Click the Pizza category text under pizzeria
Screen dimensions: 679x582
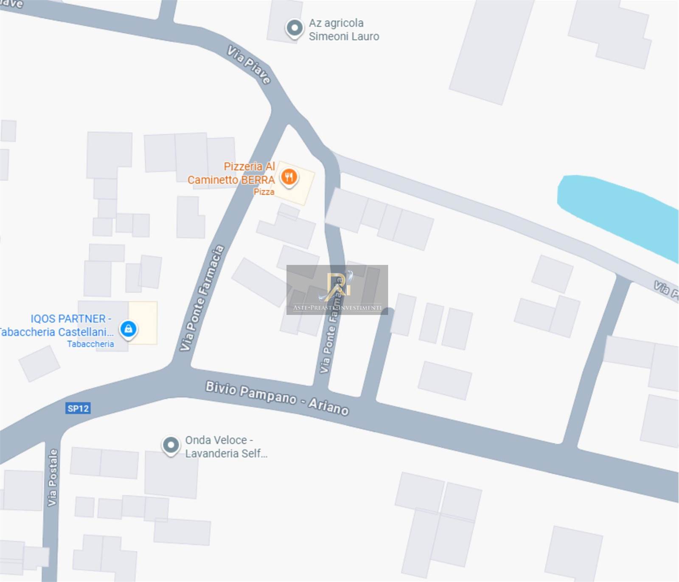pyautogui.click(x=264, y=192)
